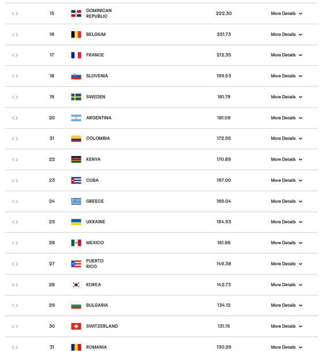The width and height of the screenshot is (322, 351).
Task: Expand More Details for Ukraine
Action: (x=286, y=222)
